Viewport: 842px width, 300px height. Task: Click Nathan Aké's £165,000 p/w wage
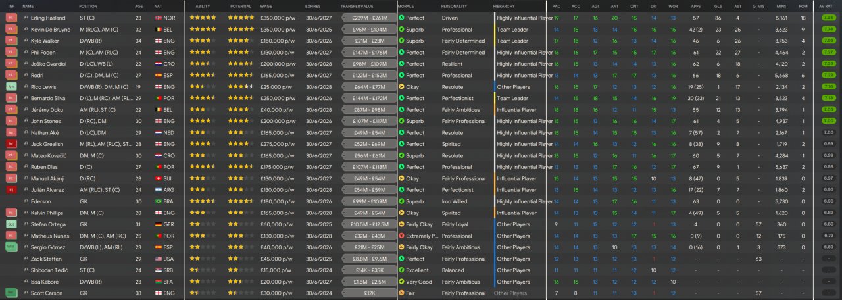[x=278, y=133]
